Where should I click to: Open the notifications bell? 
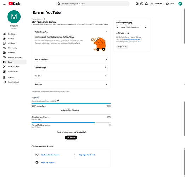(146, 4)
